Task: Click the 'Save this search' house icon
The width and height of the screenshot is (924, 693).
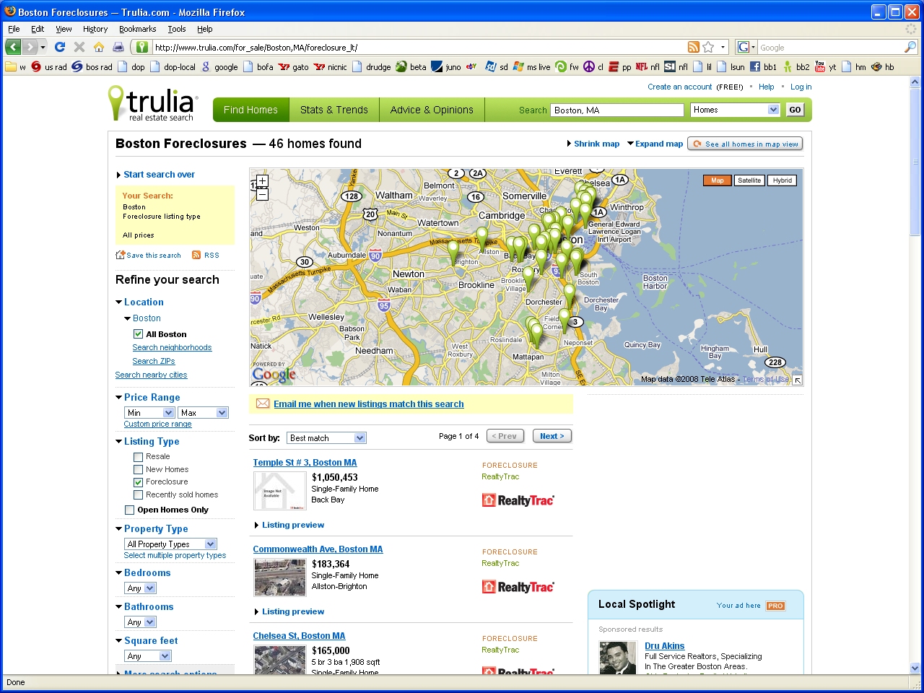Action: click(x=121, y=255)
